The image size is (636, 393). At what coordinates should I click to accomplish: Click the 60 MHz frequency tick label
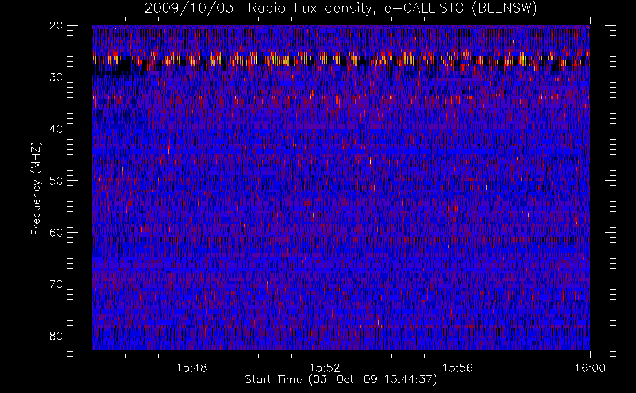click(57, 232)
